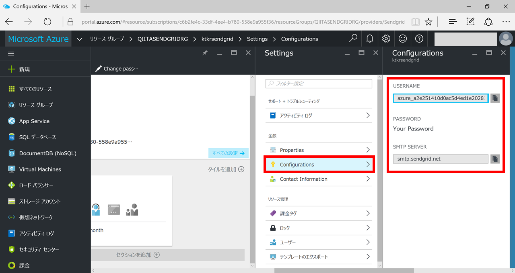Click the smtp.sendgrid.net field
515x273 pixels.
(441, 159)
